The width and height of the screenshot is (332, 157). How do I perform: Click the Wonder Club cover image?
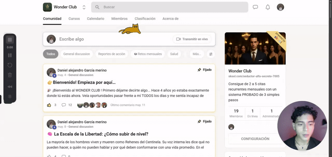pyautogui.click(x=255, y=48)
